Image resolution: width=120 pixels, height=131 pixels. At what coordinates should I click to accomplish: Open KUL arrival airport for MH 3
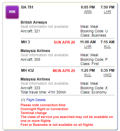[x=107, y=47]
